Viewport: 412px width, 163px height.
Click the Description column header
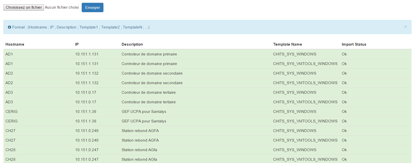click(132, 44)
